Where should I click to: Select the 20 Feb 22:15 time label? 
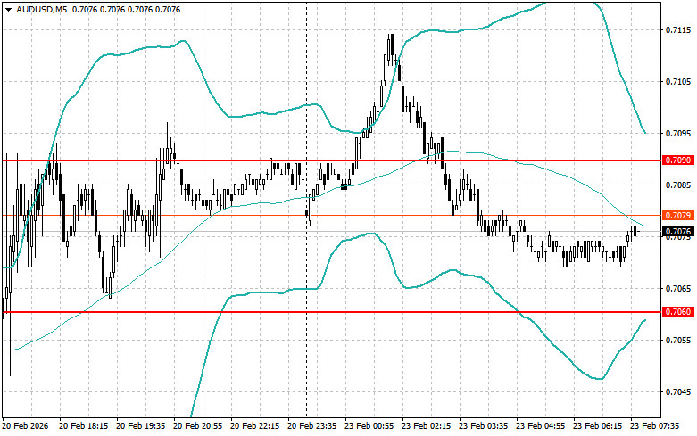tap(255, 426)
